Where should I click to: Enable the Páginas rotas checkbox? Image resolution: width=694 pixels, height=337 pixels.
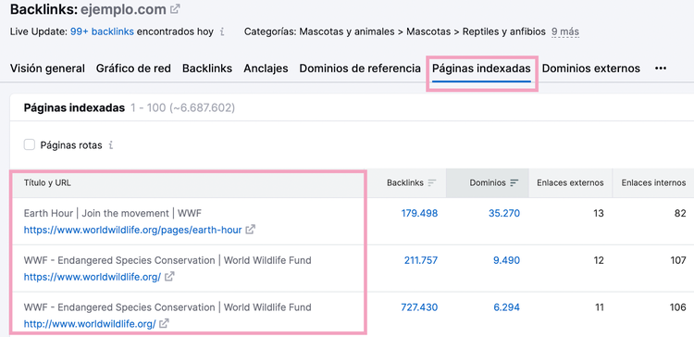(x=30, y=144)
